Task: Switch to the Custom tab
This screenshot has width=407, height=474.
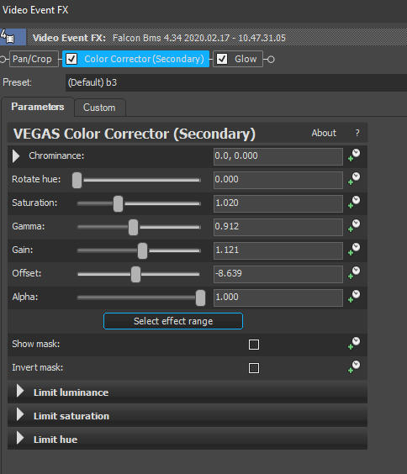Action: pyautogui.click(x=99, y=108)
